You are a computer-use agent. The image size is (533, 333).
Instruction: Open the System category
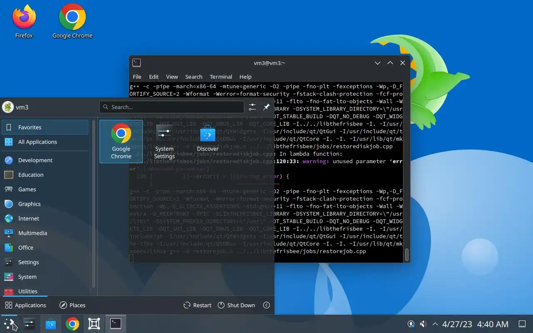pos(45,277)
